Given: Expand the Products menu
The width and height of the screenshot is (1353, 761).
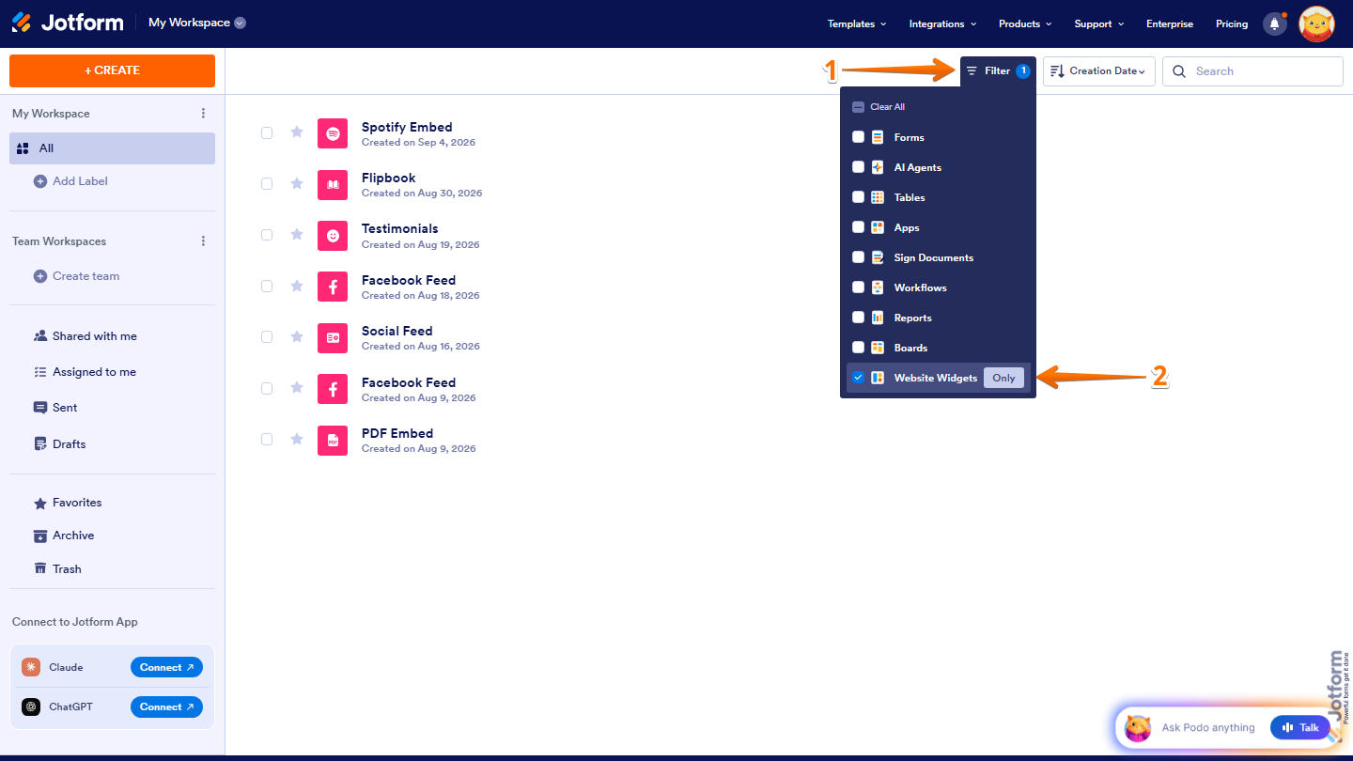Looking at the screenshot, I should point(1025,24).
